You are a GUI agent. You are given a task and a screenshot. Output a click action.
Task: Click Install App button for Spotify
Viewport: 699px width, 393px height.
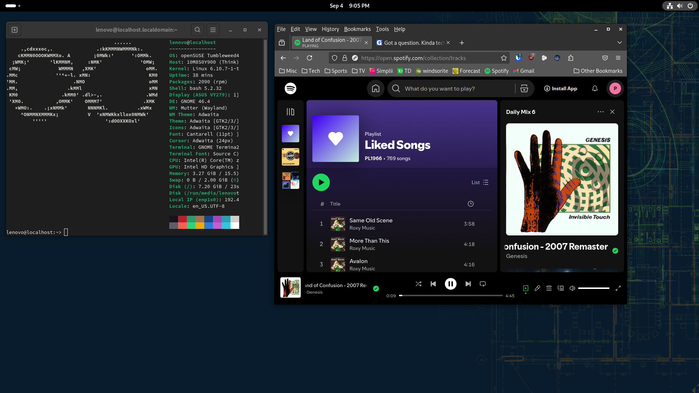[x=561, y=88]
